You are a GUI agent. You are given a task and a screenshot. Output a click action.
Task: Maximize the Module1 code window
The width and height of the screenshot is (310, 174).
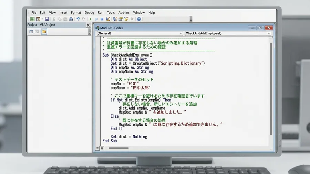(x=260, y=28)
